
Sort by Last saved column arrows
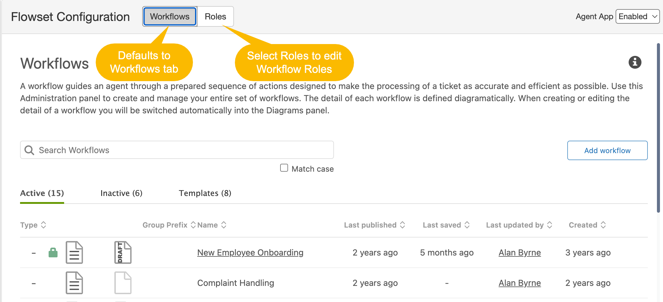pyautogui.click(x=467, y=225)
